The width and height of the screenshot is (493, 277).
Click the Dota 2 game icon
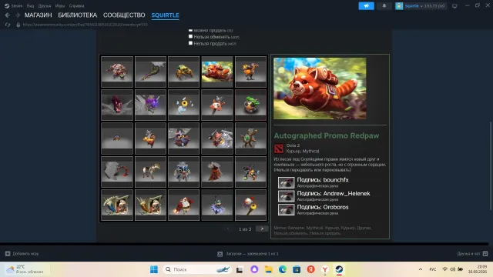click(x=279, y=149)
